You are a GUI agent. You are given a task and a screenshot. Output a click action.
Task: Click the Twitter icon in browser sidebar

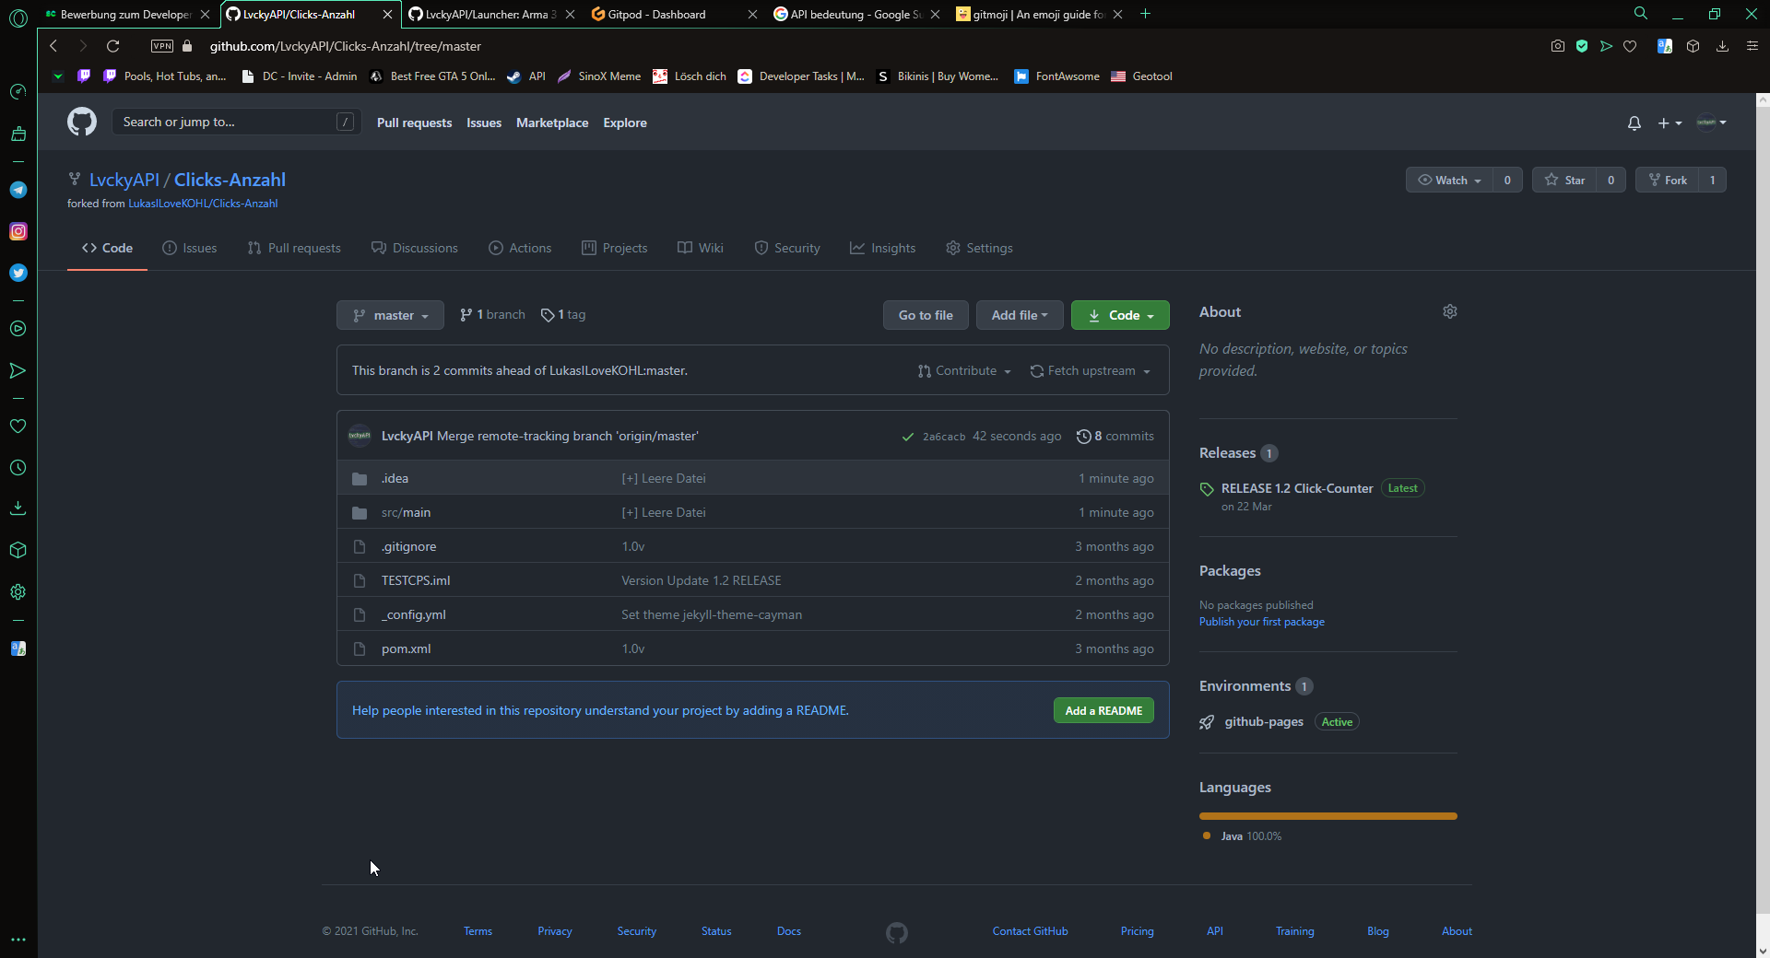point(18,273)
